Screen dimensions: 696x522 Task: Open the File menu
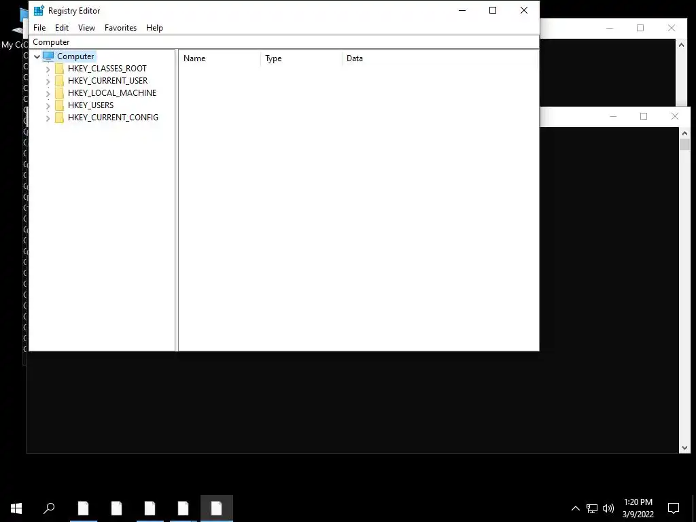[x=39, y=27]
